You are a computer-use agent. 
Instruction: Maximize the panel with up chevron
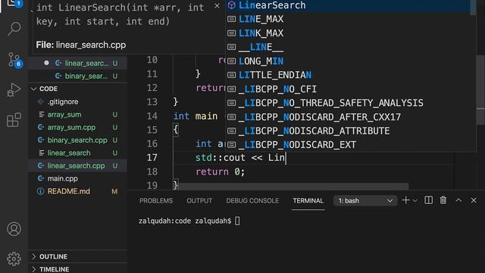tap(458, 200)
